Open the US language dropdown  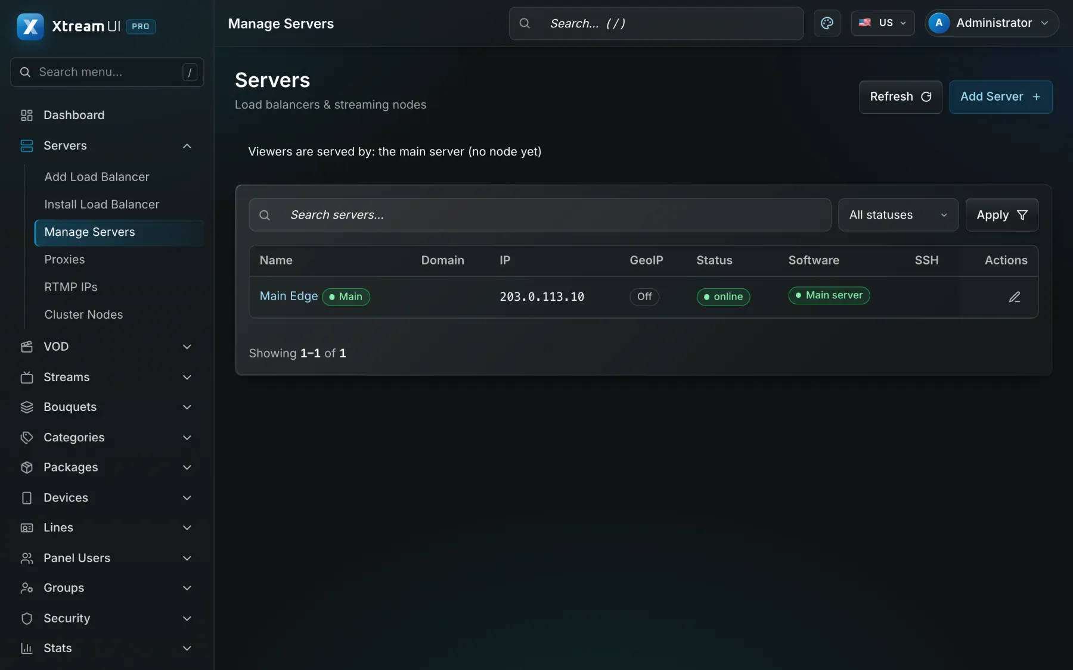click(x=882, y=23)
